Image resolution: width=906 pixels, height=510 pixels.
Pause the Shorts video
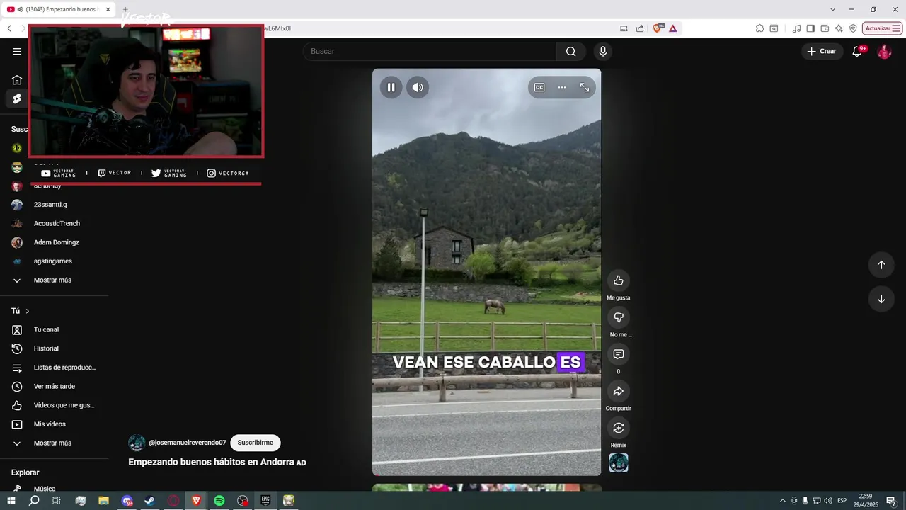391,87
